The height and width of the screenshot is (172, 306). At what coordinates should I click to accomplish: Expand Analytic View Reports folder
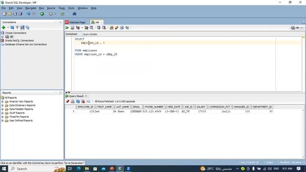2,101
